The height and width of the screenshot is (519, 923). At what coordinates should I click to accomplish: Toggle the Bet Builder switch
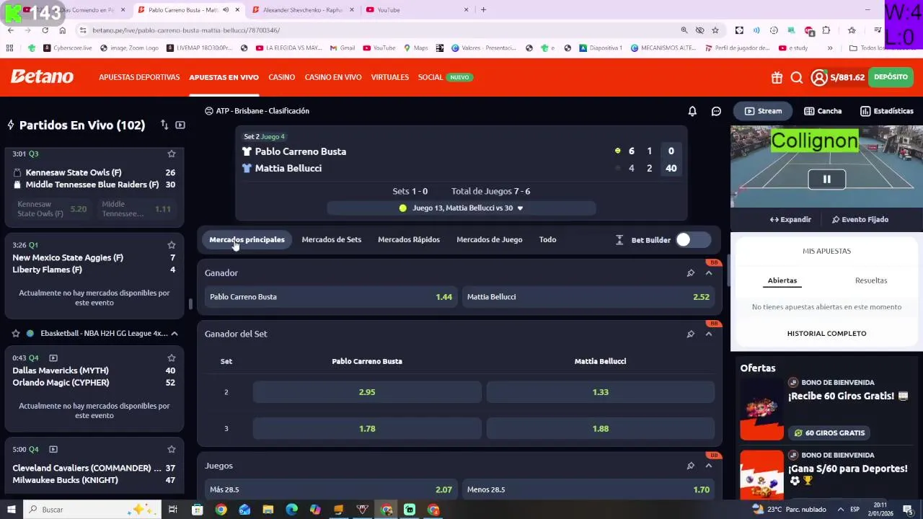click(x=693, y=240)
